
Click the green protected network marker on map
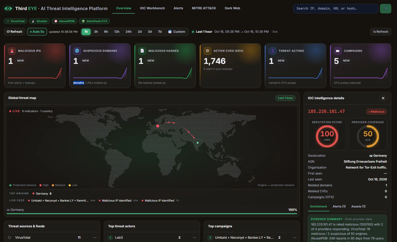click(197, 143)
